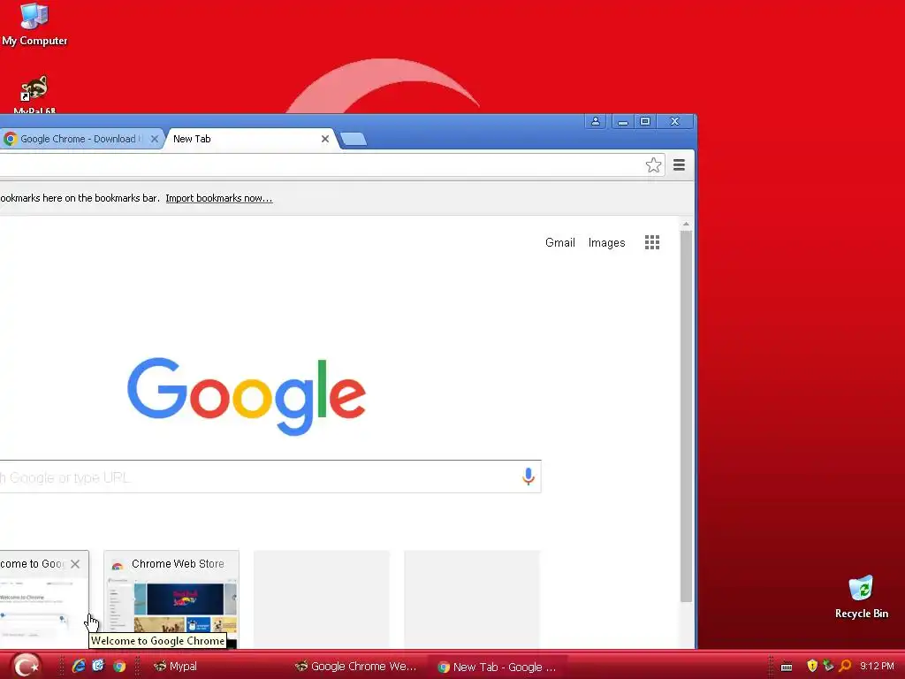Image resolution: width=905 pixels, height=679 pixels.
Task: Click the Start button with crescent flag
Action: pos(26,666)
